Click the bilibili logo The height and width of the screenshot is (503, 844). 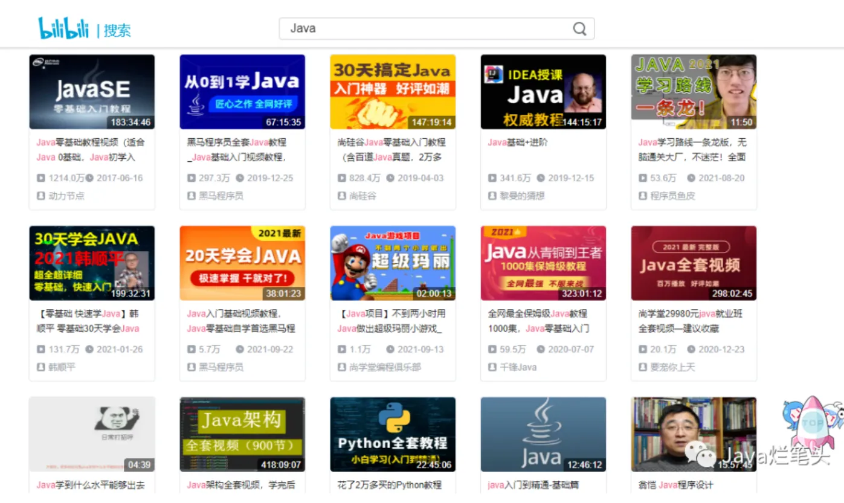pyautogui.click(x=63, y=28)
